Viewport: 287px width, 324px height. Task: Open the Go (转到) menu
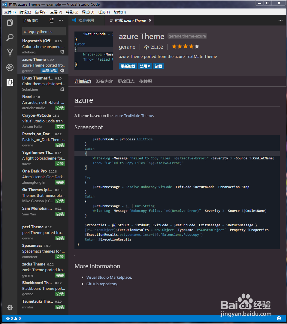[72, 12]
